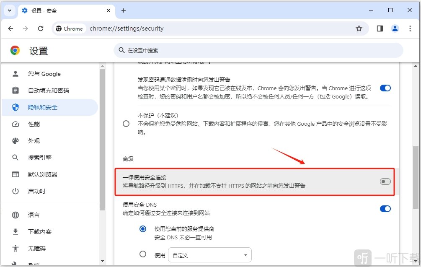Screen dimensions: 421x267
Task: Open 语言 settings via the globe icon
Action: tap(15, 215)
